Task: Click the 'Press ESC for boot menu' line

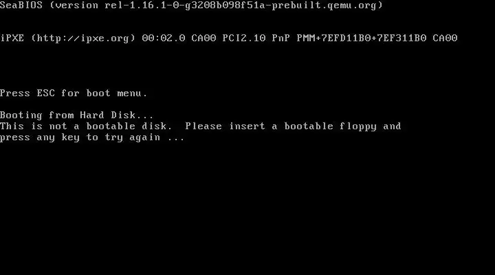Action: pyautogui.click(x=74, y=93)
